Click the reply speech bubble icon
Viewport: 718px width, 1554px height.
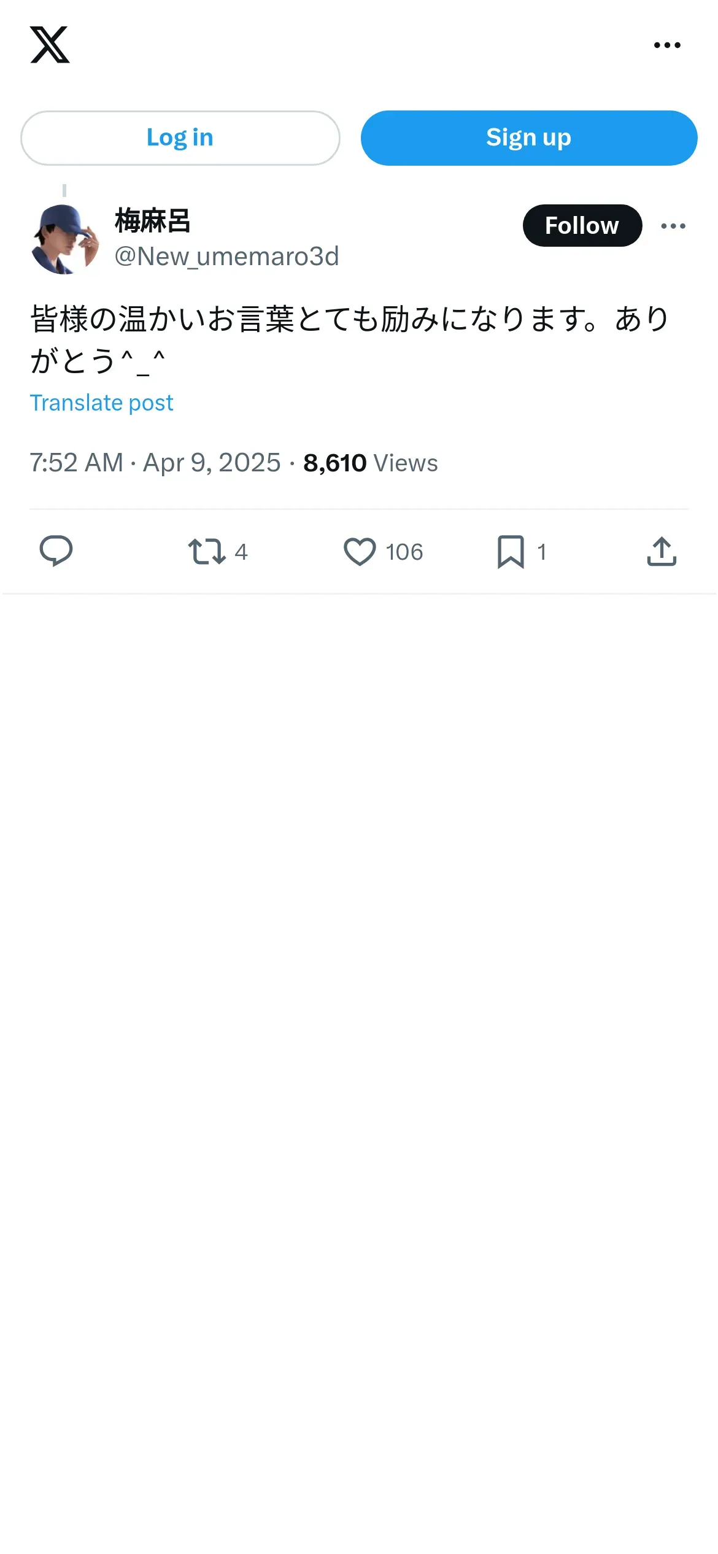56,551
